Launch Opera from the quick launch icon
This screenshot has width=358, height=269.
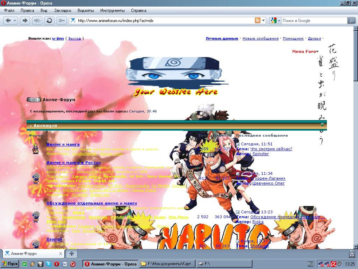click(57, 264)
